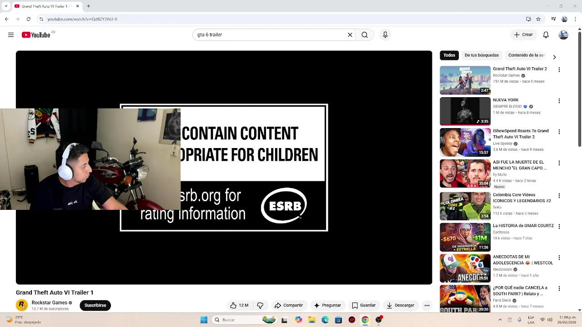Open Chrome profile avatar
582x327 pixels.
564,19
